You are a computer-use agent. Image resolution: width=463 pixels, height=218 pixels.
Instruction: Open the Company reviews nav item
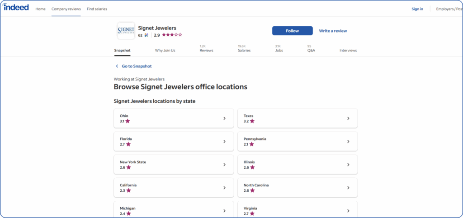tap(66, 9)
